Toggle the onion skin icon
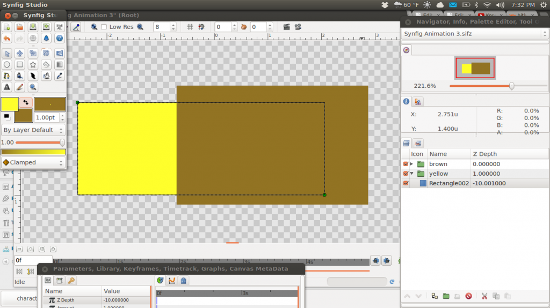The height and width of the screenshot is (308, 550). tap(244, 27)
